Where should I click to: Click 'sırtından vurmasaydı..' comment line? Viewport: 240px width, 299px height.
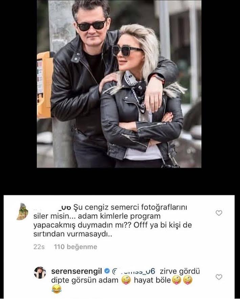(73, 234)
